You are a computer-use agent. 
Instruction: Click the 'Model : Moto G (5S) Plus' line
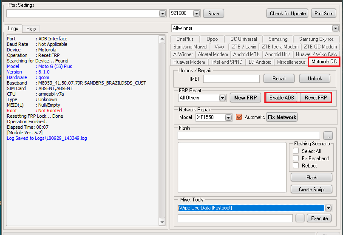coord(40,67)
